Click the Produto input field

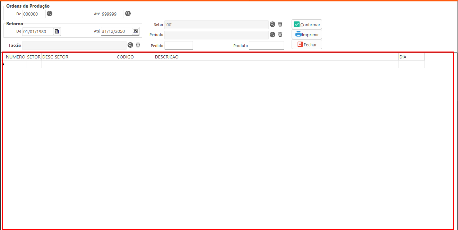(x=266, y=45)
